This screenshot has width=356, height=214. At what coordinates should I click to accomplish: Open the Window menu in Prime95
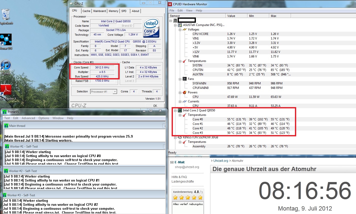coord(58,118)
